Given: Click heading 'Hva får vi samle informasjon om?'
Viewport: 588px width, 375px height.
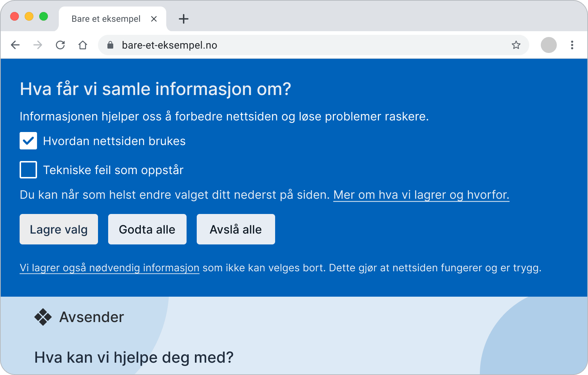Looking at the screenshot, I should 155,89.
